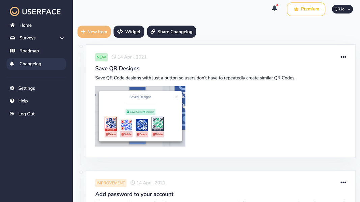Open the notifications bell icon
This screenshot has height=202, width=360.
point(274,8)
